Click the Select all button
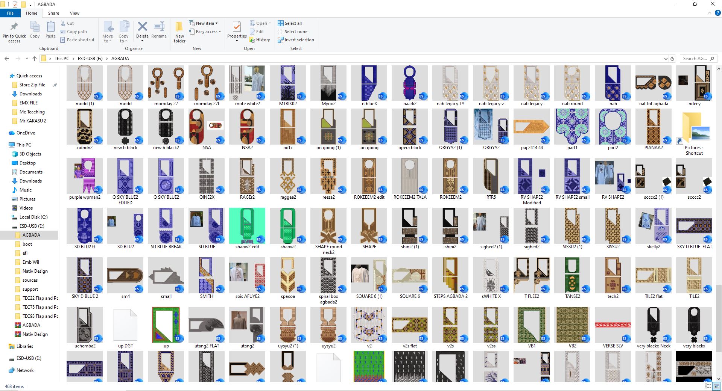722x391 pixels. [x=290, y=23]
